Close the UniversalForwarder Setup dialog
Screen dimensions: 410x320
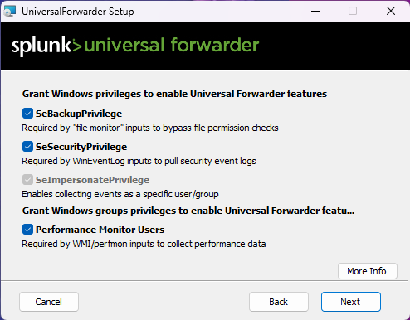click(391, 11)
